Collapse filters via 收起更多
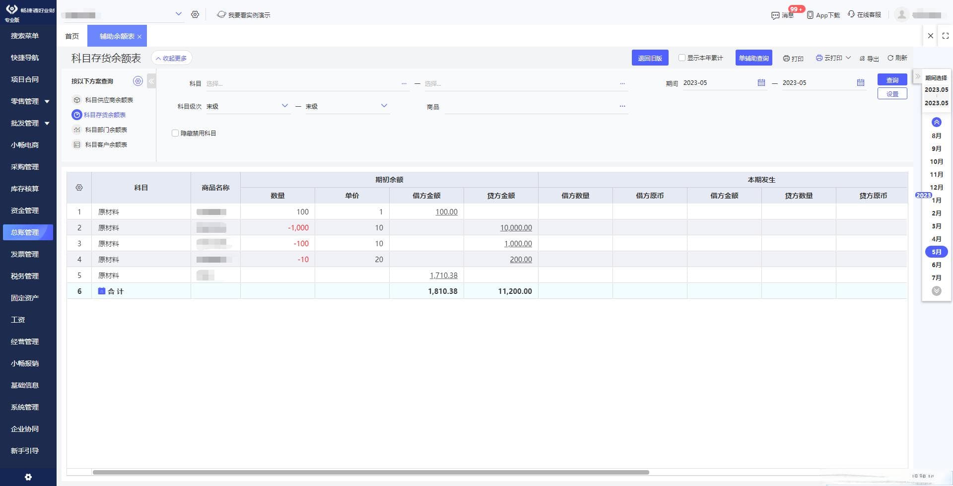953x486 pixels. point(171,58)
